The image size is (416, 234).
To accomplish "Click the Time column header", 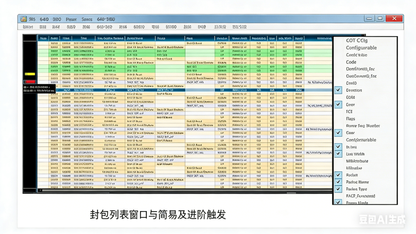I will 84,38.
